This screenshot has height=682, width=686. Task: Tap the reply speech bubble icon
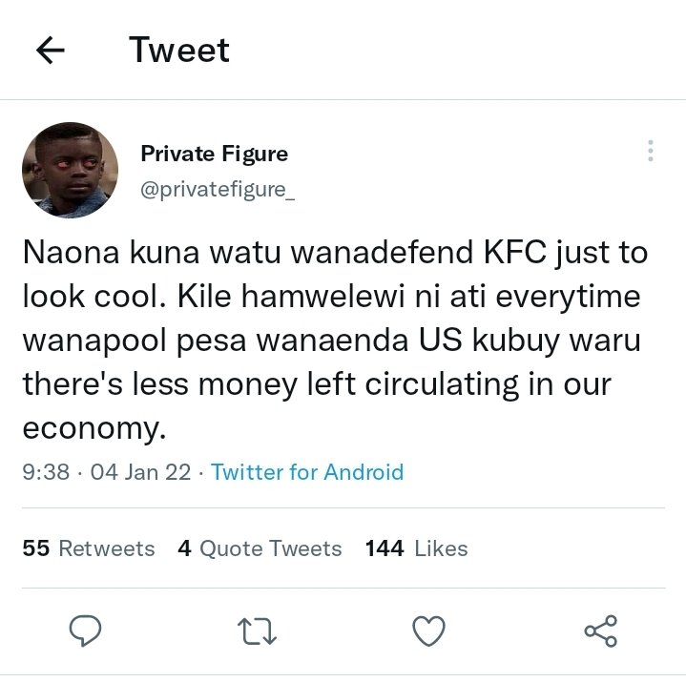click(85, 630)
